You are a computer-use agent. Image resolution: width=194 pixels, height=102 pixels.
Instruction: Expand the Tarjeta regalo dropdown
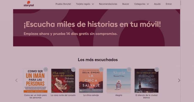85,4
